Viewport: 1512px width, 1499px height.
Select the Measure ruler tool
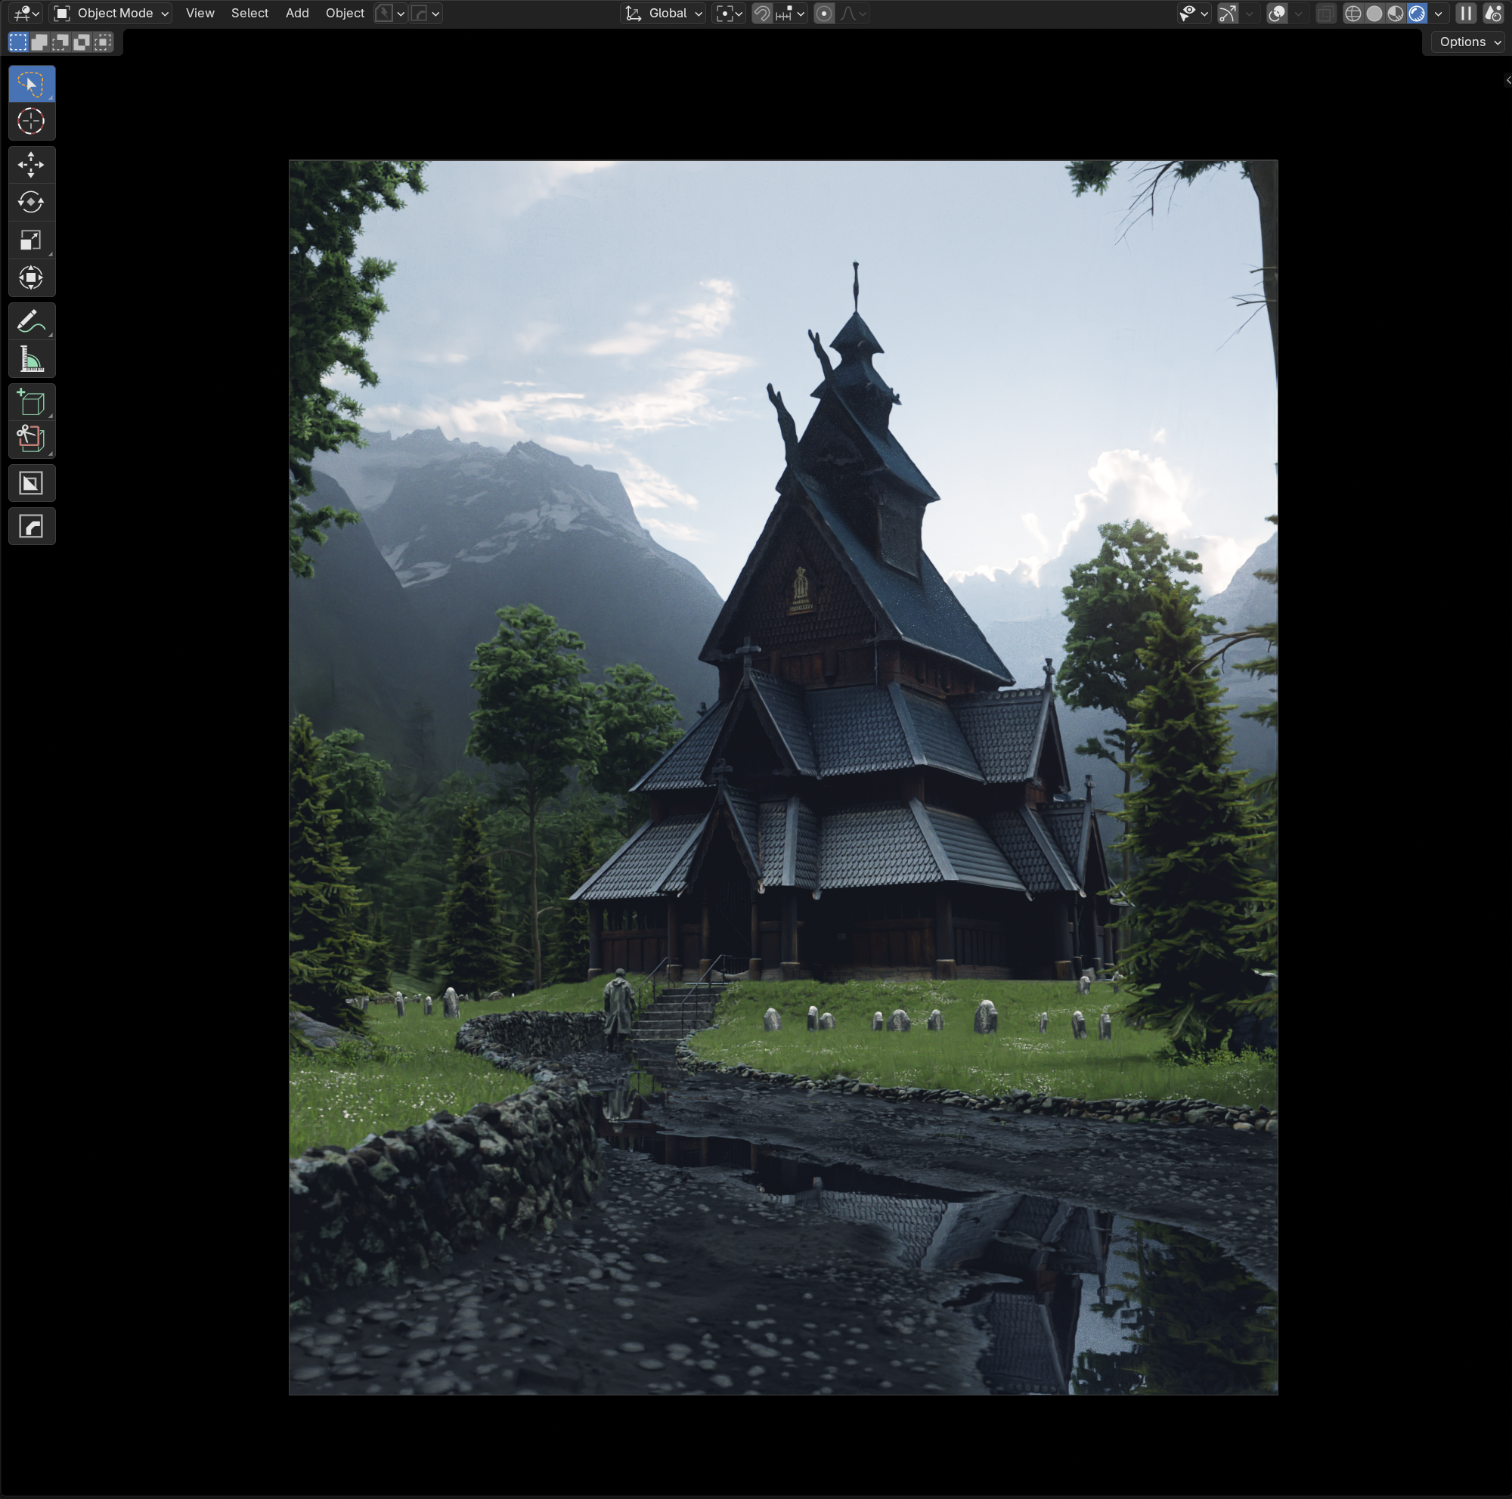tap(31, 359)
